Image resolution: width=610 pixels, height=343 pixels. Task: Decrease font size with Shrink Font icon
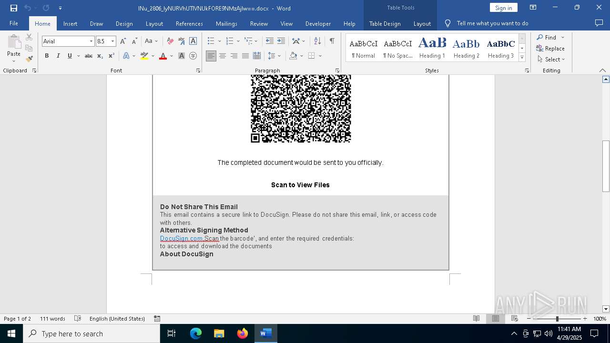coord(134,41)
